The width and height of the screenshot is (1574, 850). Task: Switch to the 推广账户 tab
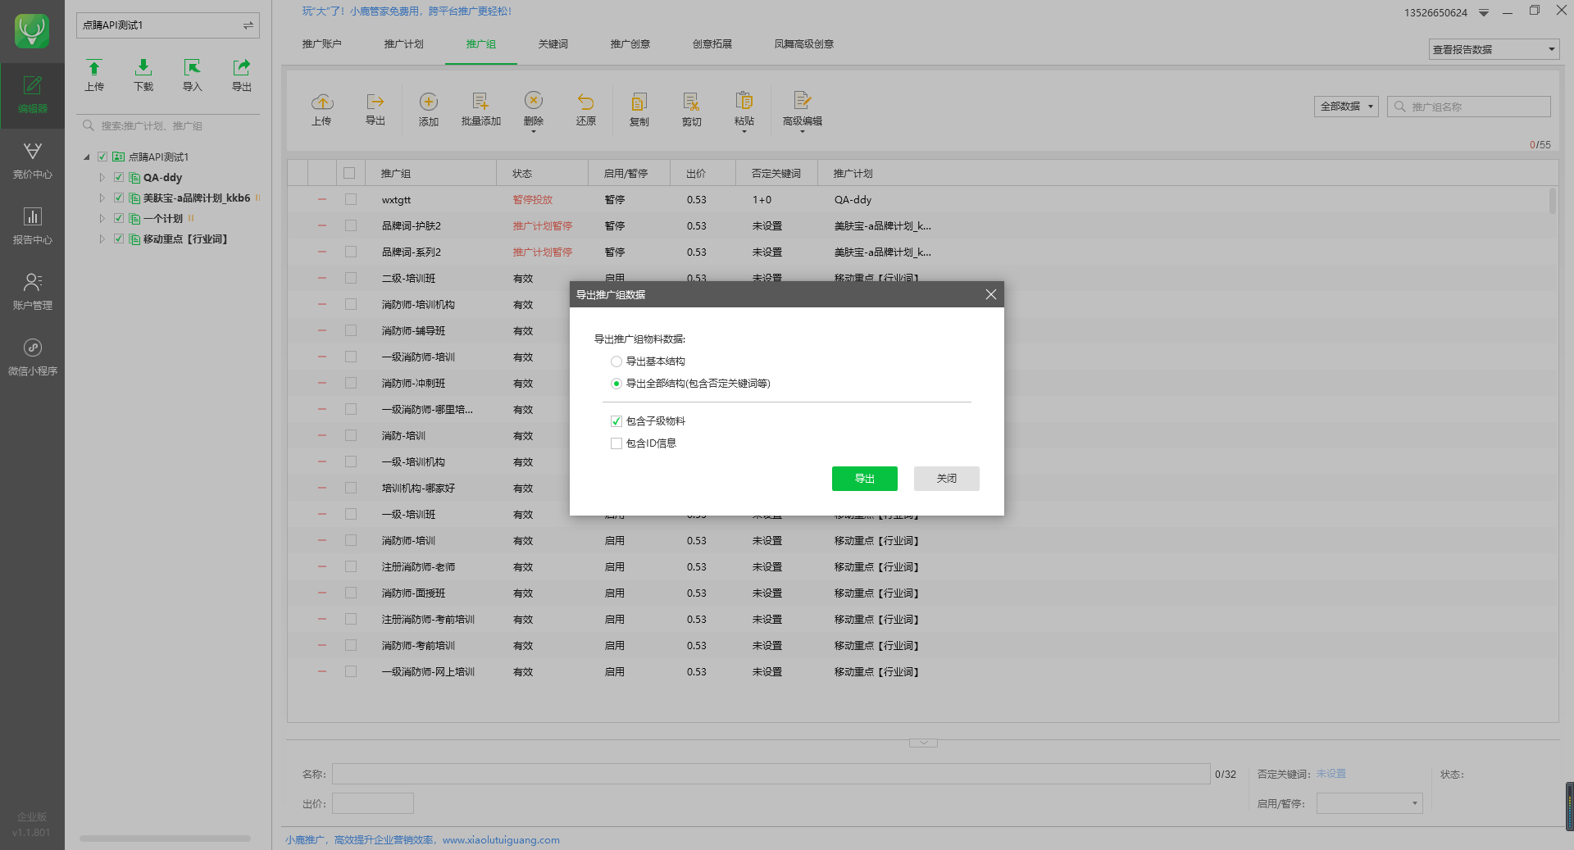(321, 44)
